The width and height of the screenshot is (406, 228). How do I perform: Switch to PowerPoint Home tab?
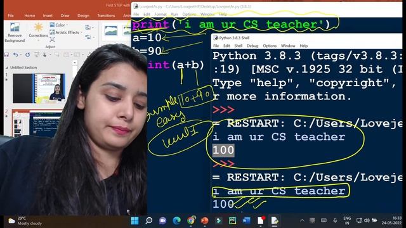[x=30, y=15]
